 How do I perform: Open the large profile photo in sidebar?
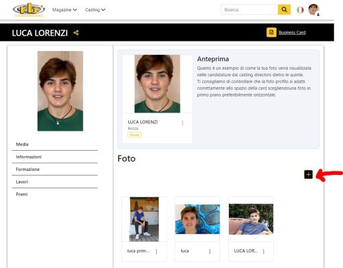point(60,91)
